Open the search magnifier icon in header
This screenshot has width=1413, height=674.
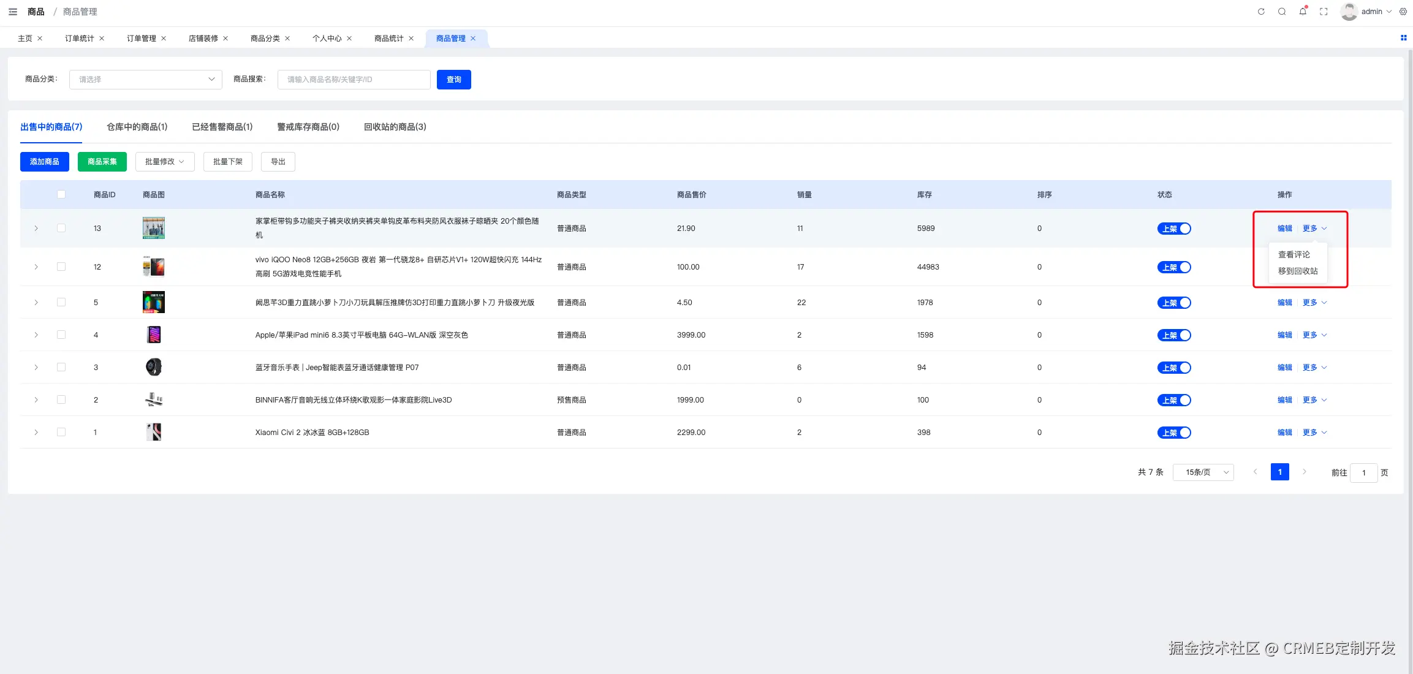[x=1282, y=12]
